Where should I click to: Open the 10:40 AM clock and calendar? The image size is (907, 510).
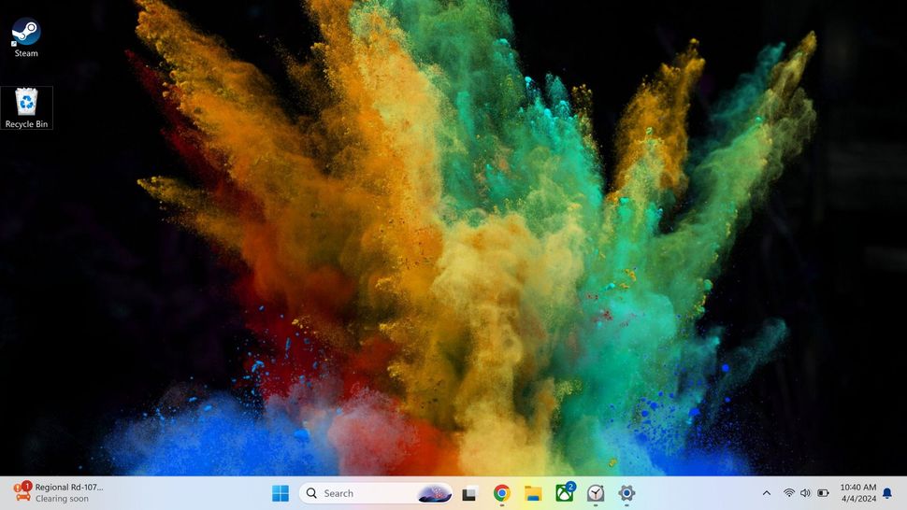tap(857, 493)
